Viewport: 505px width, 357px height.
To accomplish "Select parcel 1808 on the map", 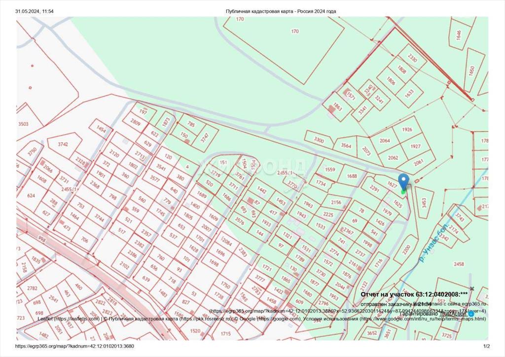I will point(401,69).
